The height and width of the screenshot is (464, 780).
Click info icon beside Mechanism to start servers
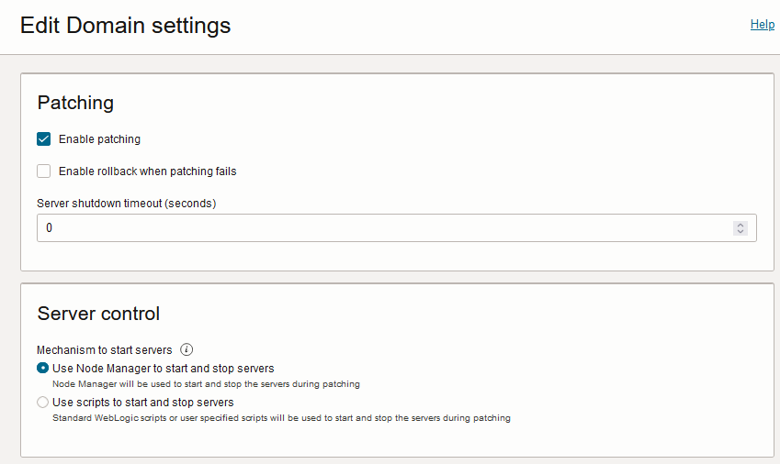click(x=187, y=349)
